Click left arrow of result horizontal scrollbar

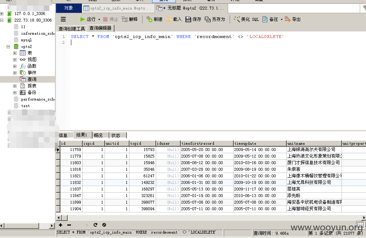point(59,218)
